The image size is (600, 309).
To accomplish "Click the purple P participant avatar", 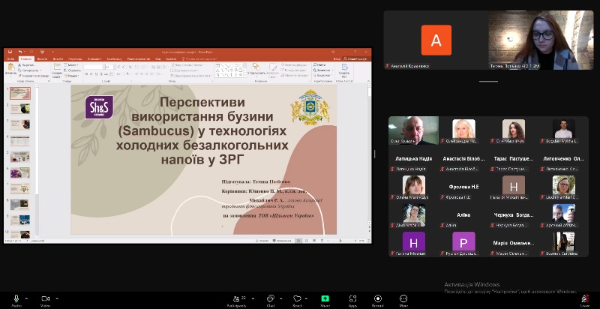I will (x=463, y=241).
